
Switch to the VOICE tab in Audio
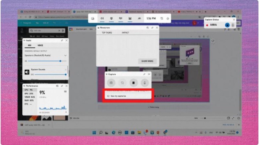(x=40, y=45)
